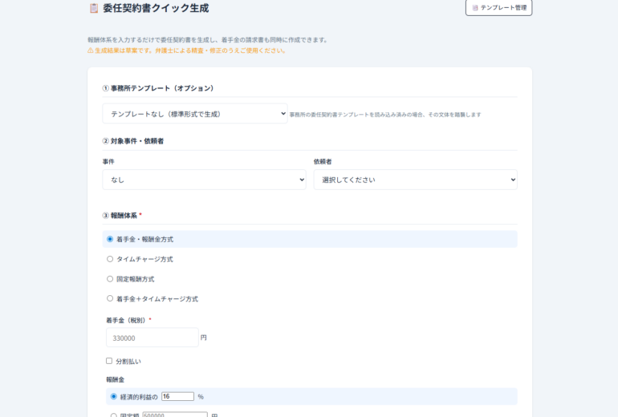The width and height of the screenshot is (618, 417).
Task: Open the 依頼者 client dropdown
Action: pyautogui.click(x=415, y=180)
